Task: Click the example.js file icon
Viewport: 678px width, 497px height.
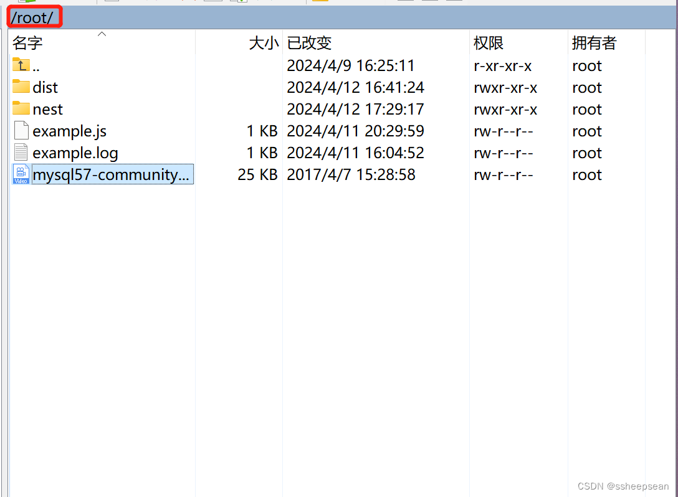Action: 21,130
